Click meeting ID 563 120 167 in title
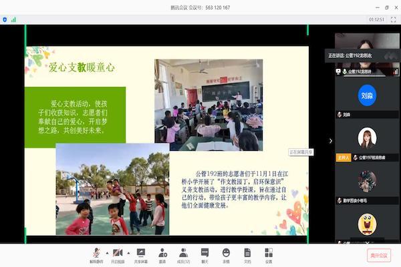This screenshot has height=267, width=401. 217,7
